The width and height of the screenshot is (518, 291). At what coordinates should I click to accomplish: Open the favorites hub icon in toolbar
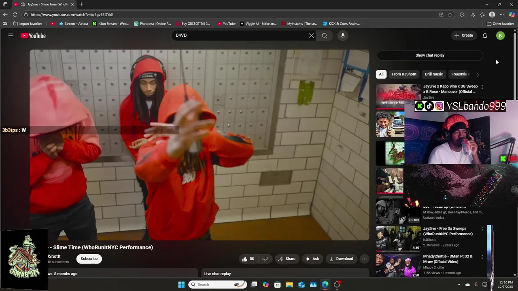click(x=482, y=15)
